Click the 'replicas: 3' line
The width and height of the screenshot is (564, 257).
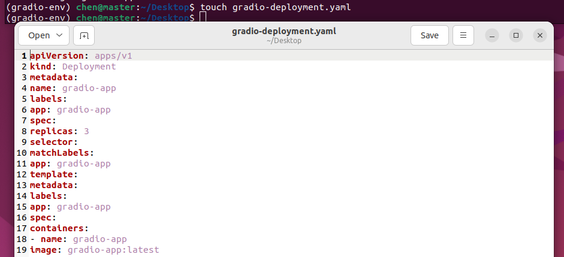tap(59, 131)
